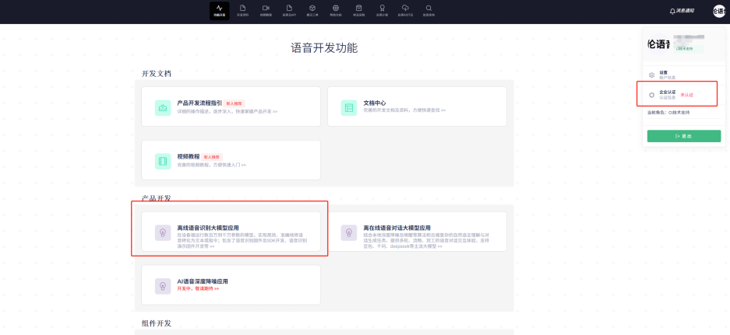The height and width of the screenshot is (335, 730).
Task: Click the cube icon in top navigation
Action: coord(312,9)
